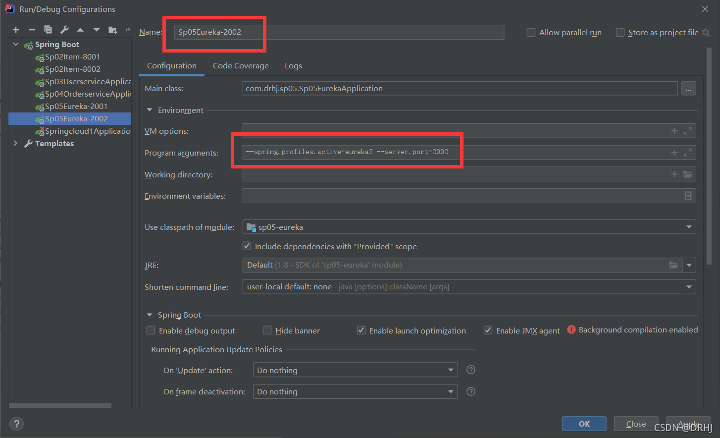Image resolution: width=720 pixels, height=438 pixels.
Task: Expand Program arguments field editor
Action: pyautogui.click(x=688, y=153)
